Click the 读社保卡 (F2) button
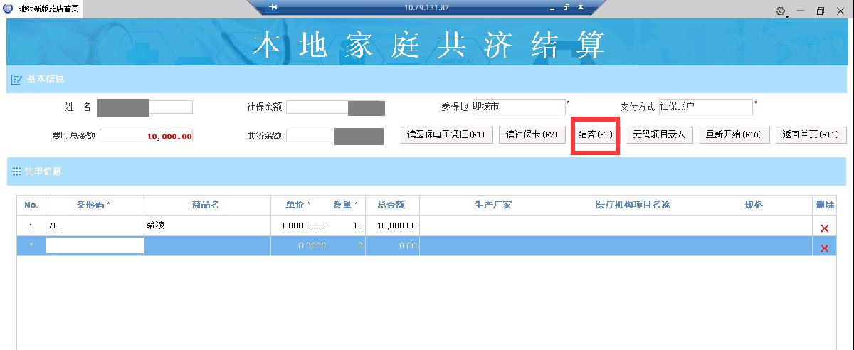This screenshot has width=854, height=350. (532, 135)
